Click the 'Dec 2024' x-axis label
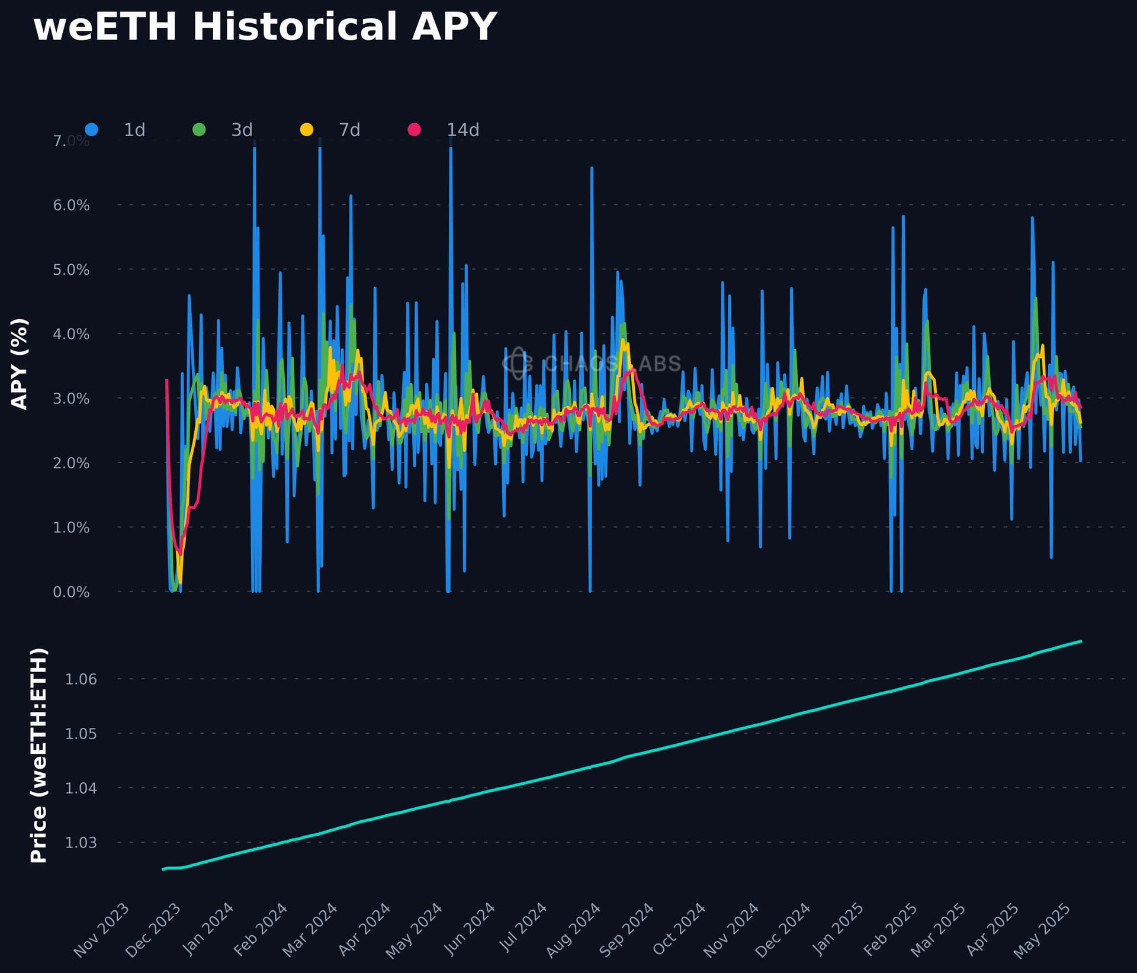This screenshot has height=973, width=1137. (783, 930)
